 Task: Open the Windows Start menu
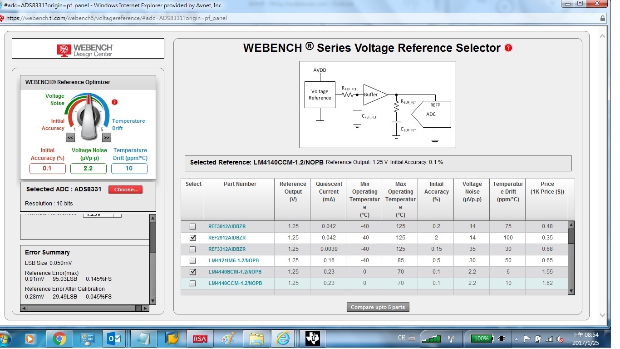5,339
